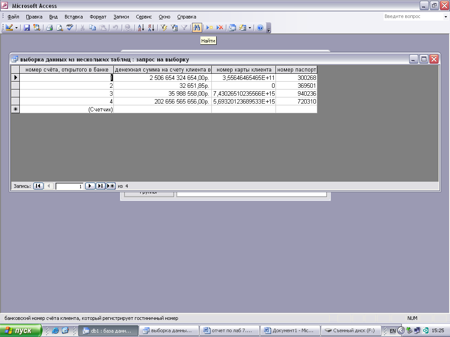Image resolution: width=450 pixels, height=337 pixels.
Task: Toggle the Apply Filter funnel icon
Action: 184,28
